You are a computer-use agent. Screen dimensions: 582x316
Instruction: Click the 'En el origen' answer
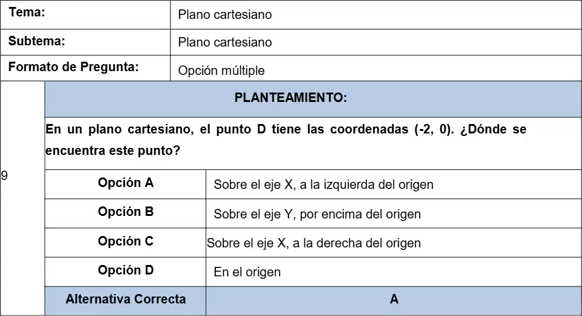click(247, 273)
